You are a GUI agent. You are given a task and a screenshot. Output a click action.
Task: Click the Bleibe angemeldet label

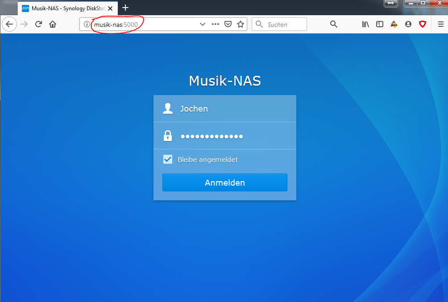pos(208,160)
